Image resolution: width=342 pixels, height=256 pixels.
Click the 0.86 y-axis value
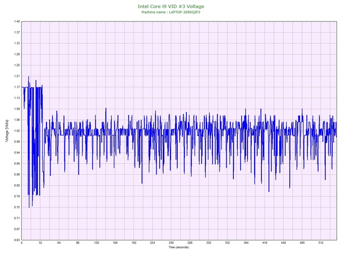pos(17,174)
